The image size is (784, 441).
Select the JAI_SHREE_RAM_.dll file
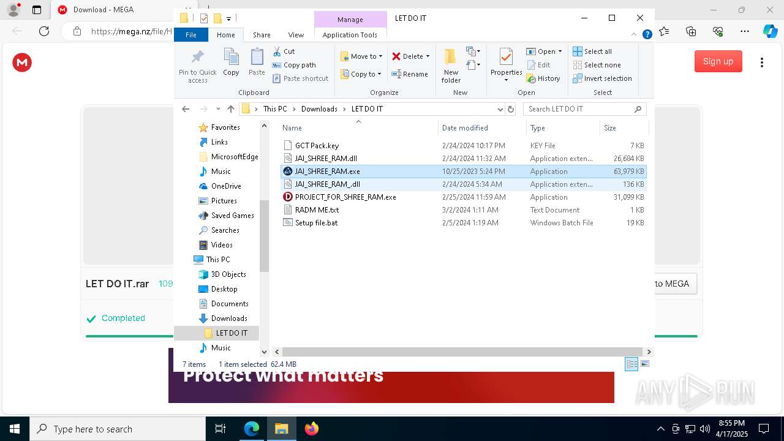pos(463,184)
